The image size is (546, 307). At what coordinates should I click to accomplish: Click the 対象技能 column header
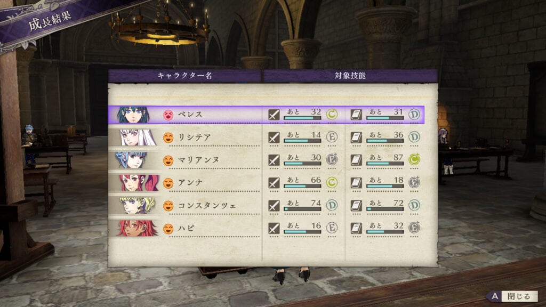pyautogui.click(x=350, y=76)
